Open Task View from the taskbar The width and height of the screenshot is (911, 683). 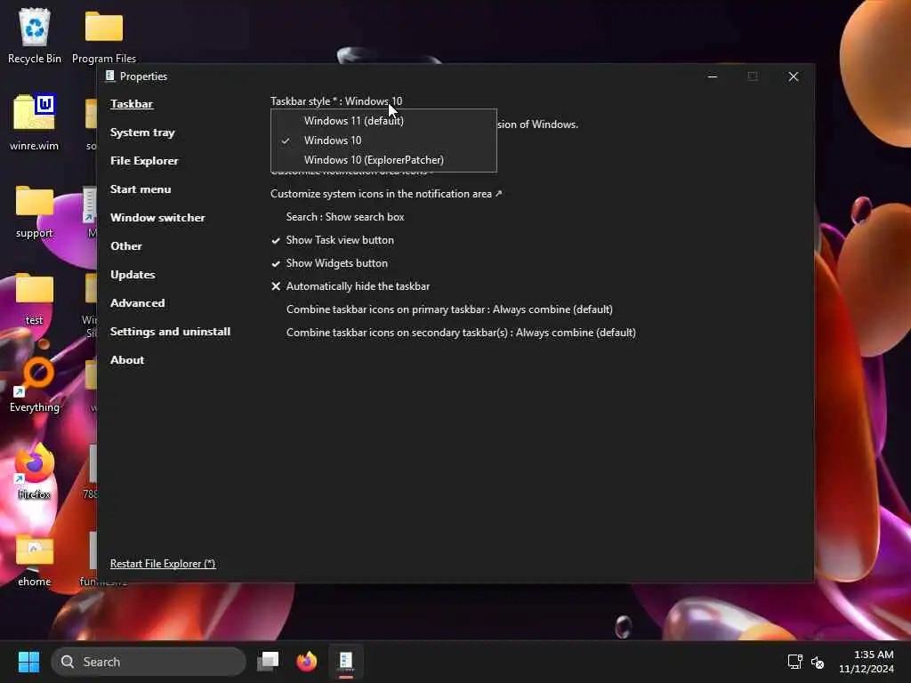[268, 662]
